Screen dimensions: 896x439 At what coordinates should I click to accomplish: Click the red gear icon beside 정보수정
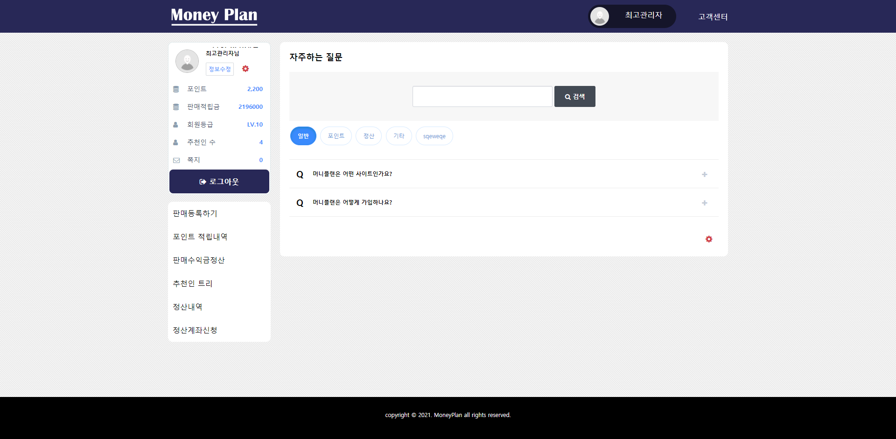tap(245, 69)
